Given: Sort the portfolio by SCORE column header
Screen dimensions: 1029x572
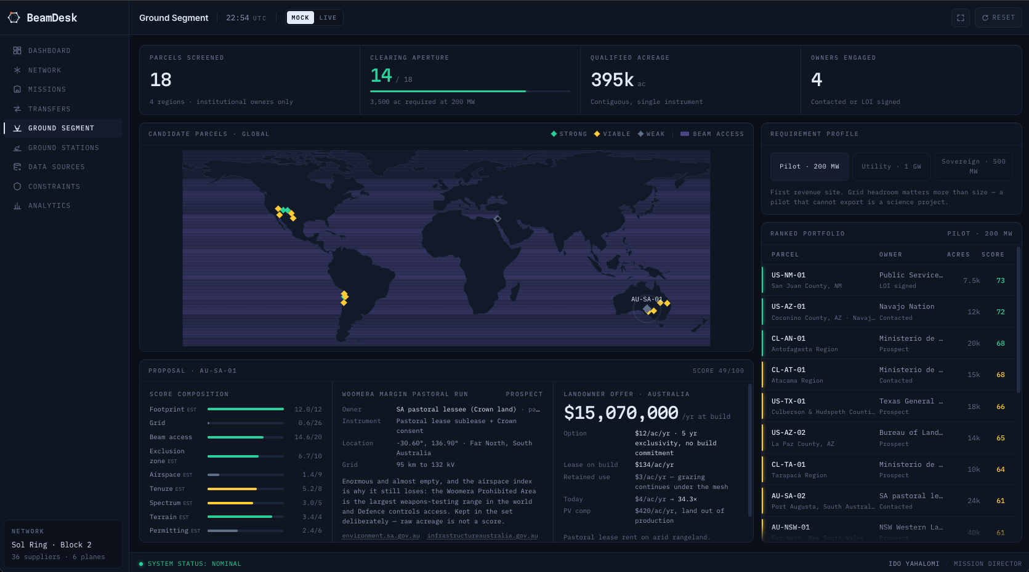Looking at the screenshot, I should [993, 255].
